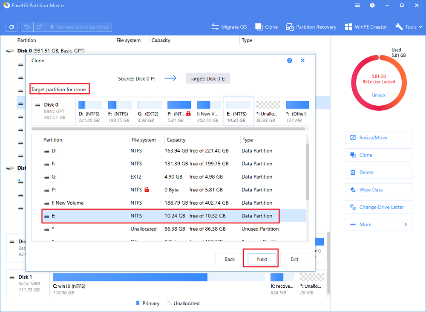Image resolution: width=426 pixels, height=312 pixels.
Task: Select the K: recovery partition on Disk 1
Action: pyautogui.click(x=282, y=284)
